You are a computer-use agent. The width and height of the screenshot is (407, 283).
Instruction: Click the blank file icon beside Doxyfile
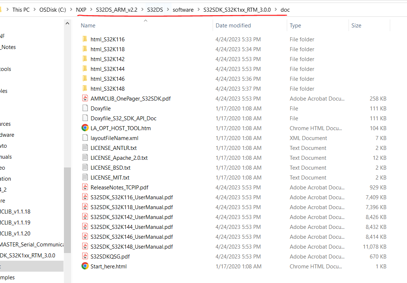tap(84, 108)
